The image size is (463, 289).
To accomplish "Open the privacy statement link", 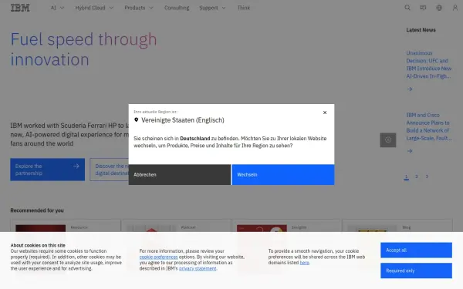I will [198, 268].
